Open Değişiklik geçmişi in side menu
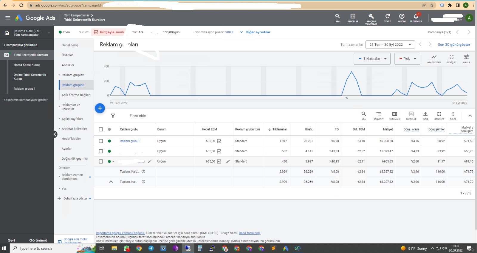The width and height of the screenshot is (477, 253). coord(75,159)
